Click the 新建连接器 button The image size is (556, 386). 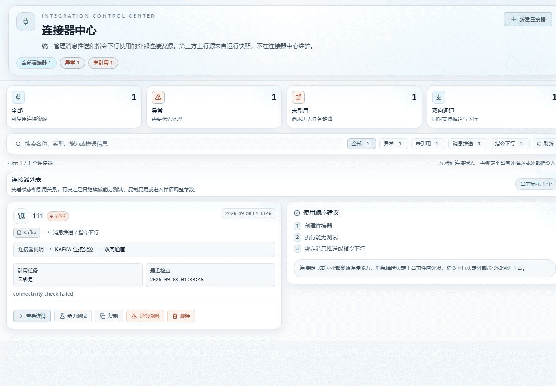click(528, 20)
